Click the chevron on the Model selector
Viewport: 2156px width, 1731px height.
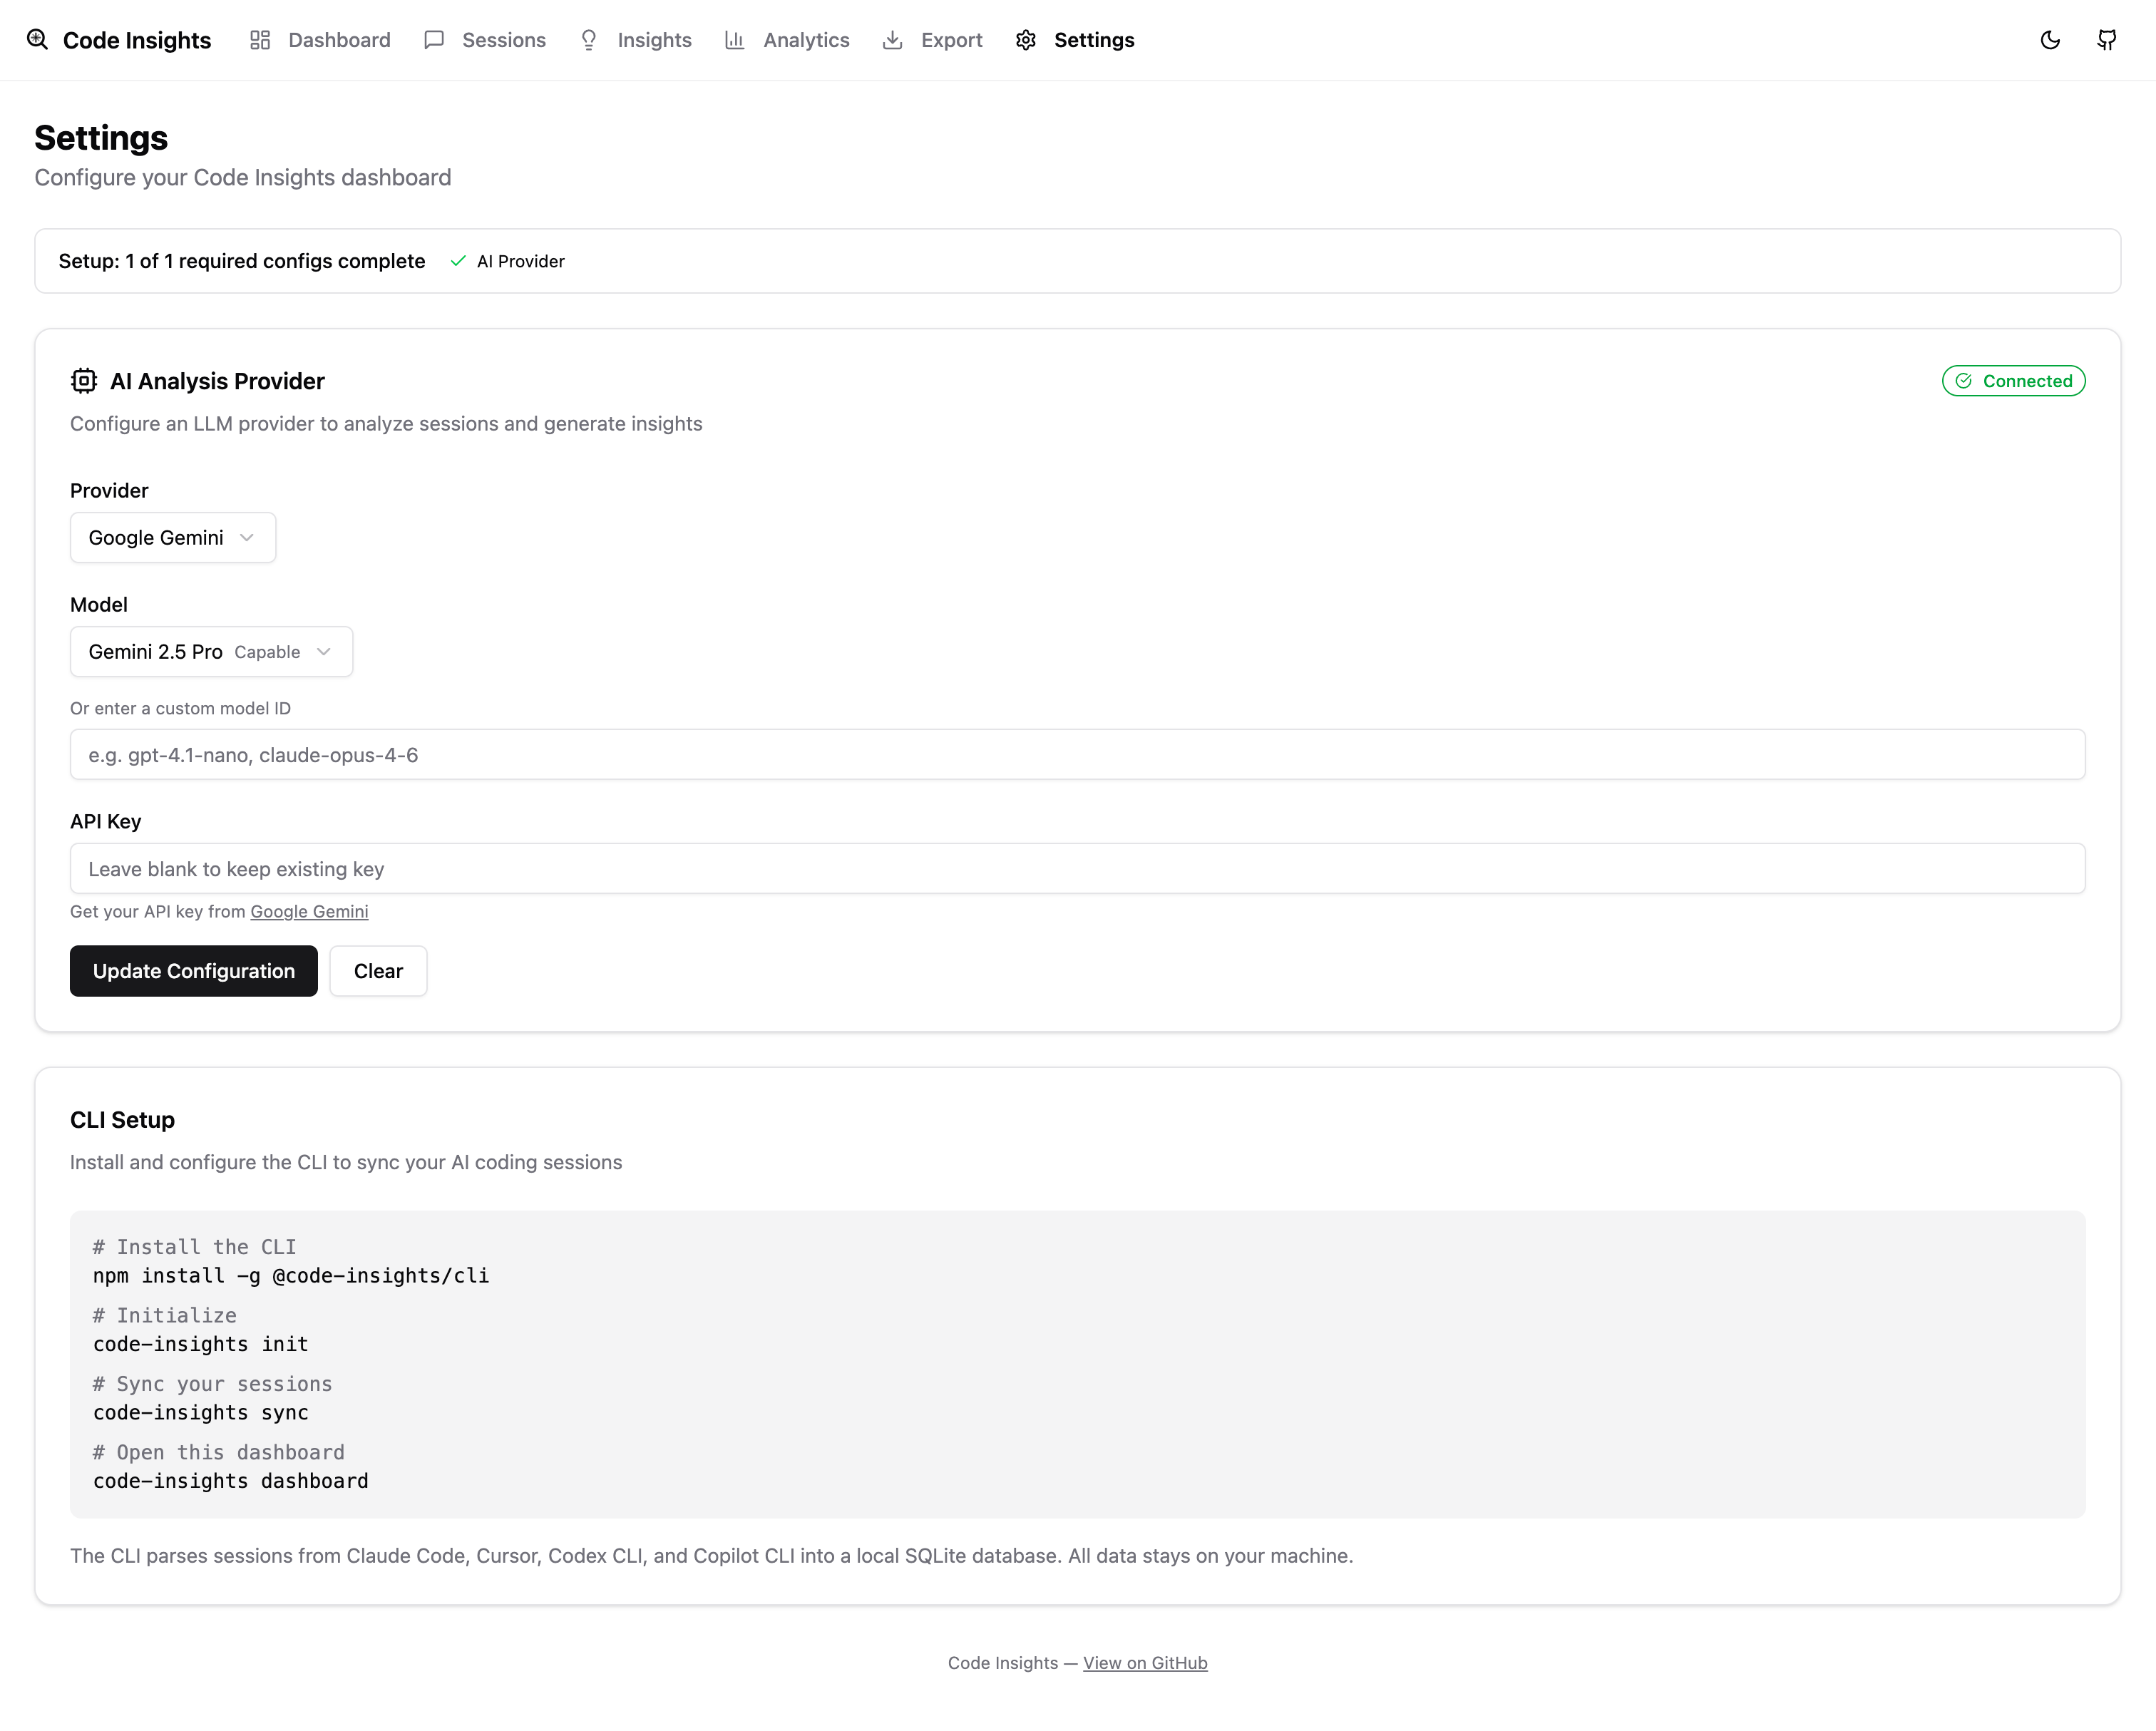(324, 651)
